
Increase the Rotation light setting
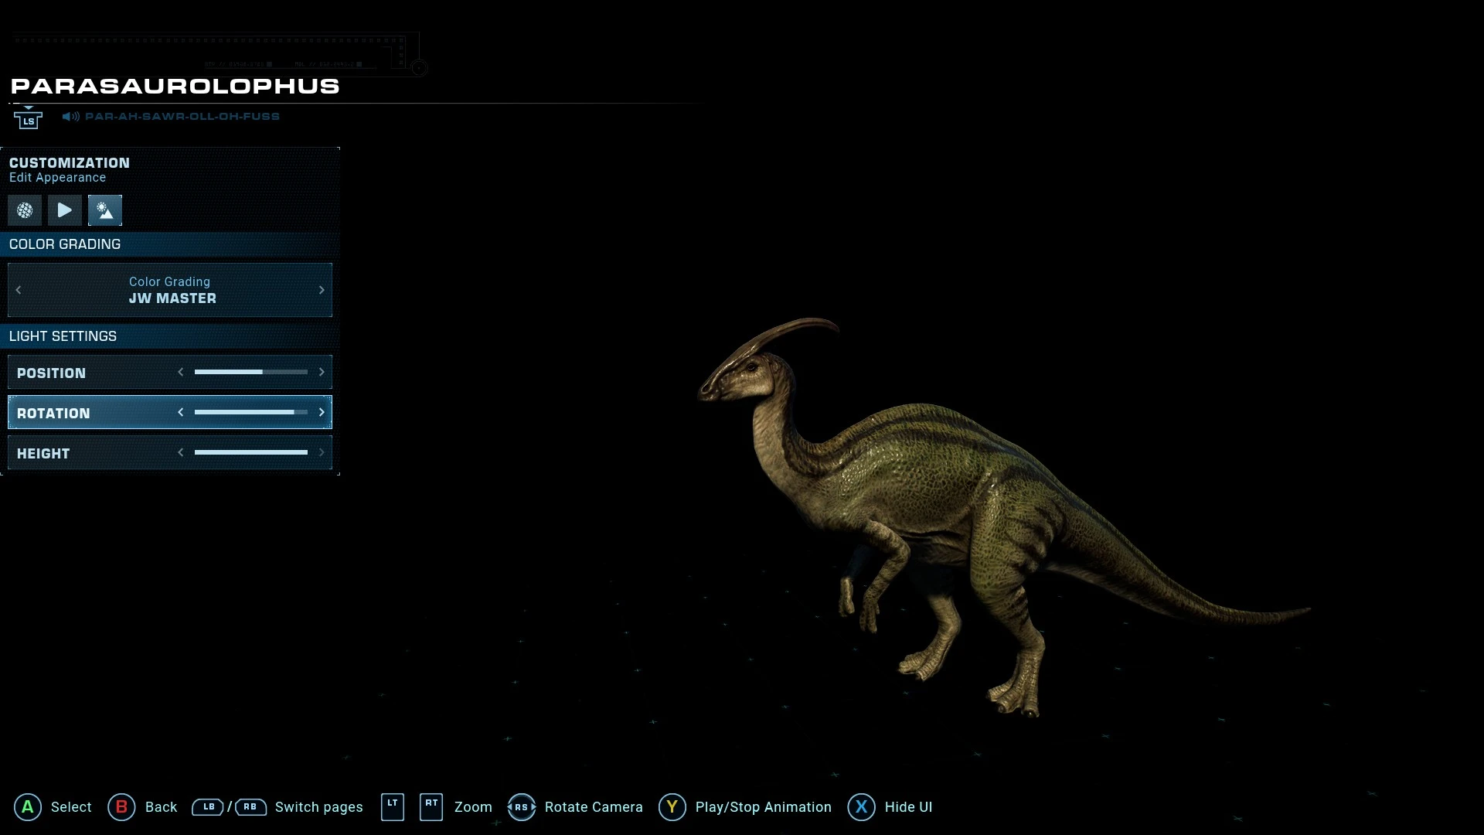(322, 413)
